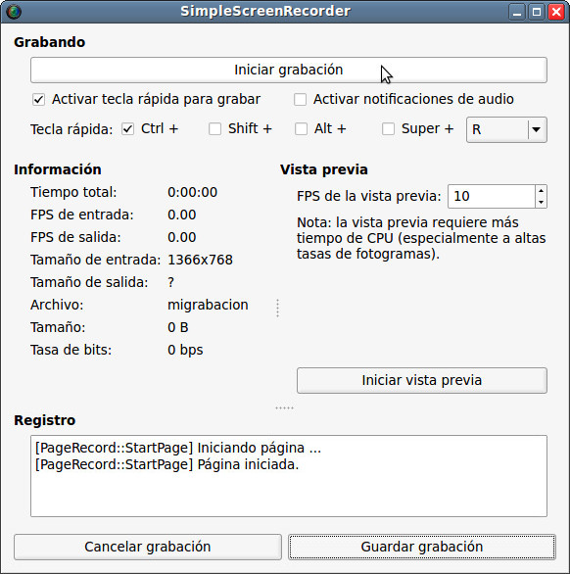Enable the Super + hotkey modifier
The height and width of the screenshot is (574, 570).
coord(388,129)
